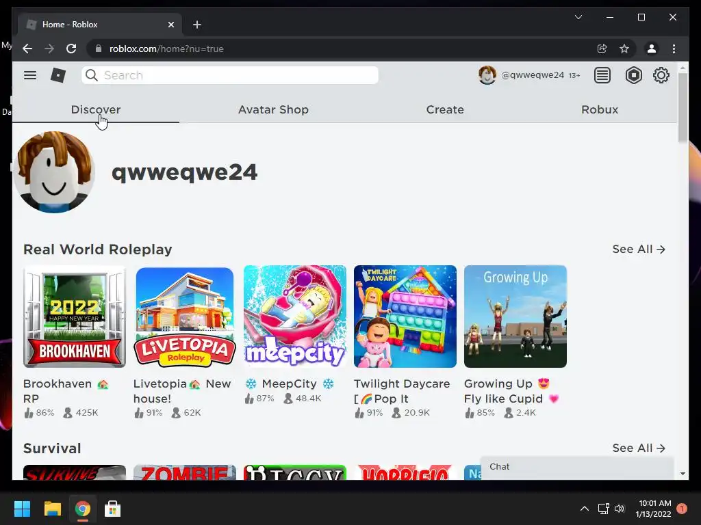Open the notification badge in the taskbar
This screenshot has height=525, width=701.
681,509
